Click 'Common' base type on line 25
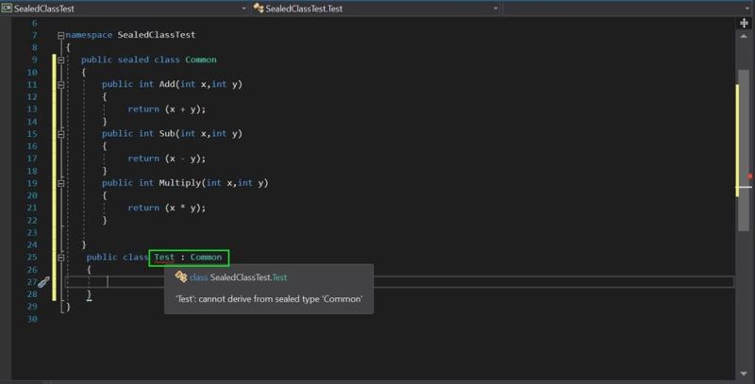Screen dimensions: 755x384 click(x=206, y=257)
